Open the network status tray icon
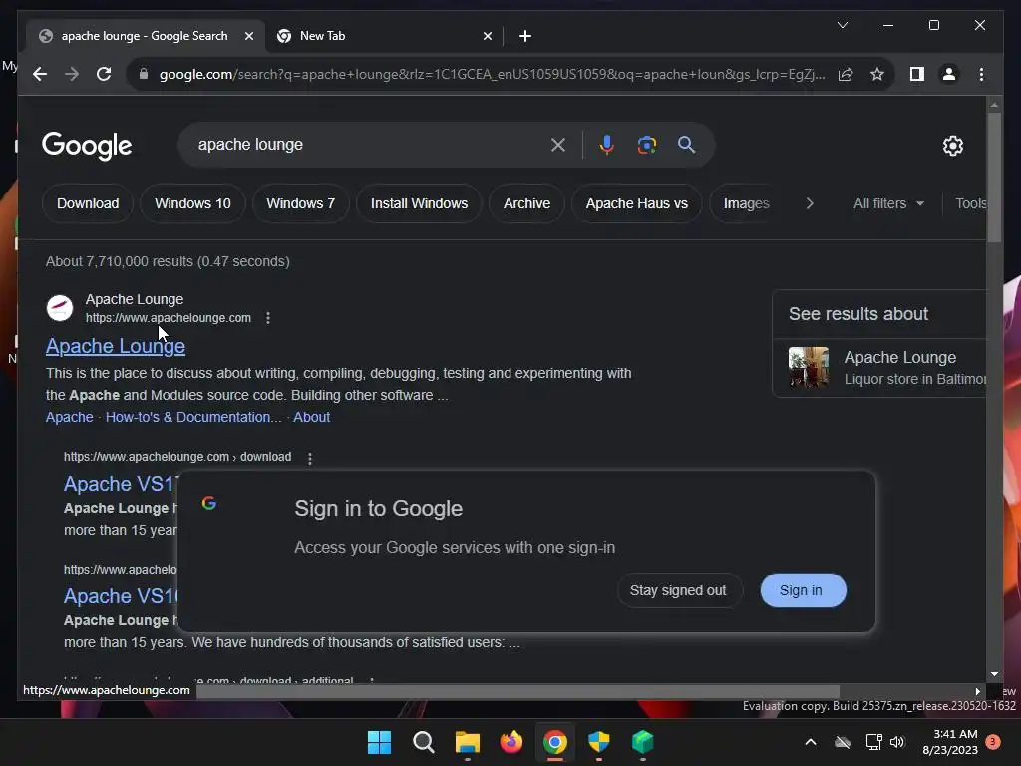This screenshot has width=1021, height=766. click(873, 742)
